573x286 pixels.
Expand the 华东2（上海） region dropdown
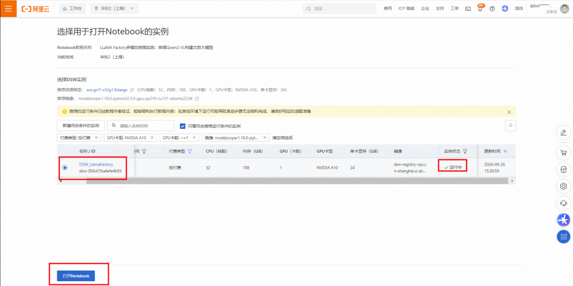pyautogui.click(x=114, y=8)
